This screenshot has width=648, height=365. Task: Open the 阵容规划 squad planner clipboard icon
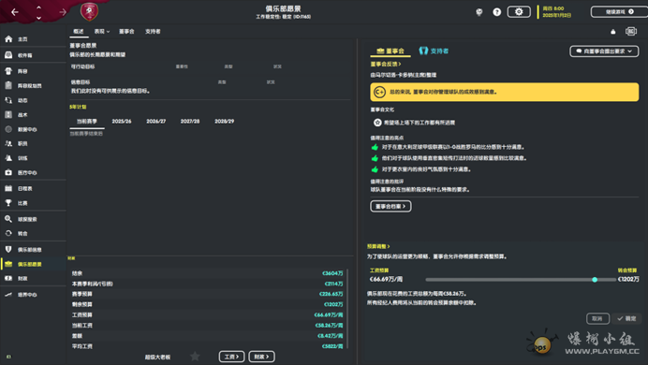pos(8,85)
